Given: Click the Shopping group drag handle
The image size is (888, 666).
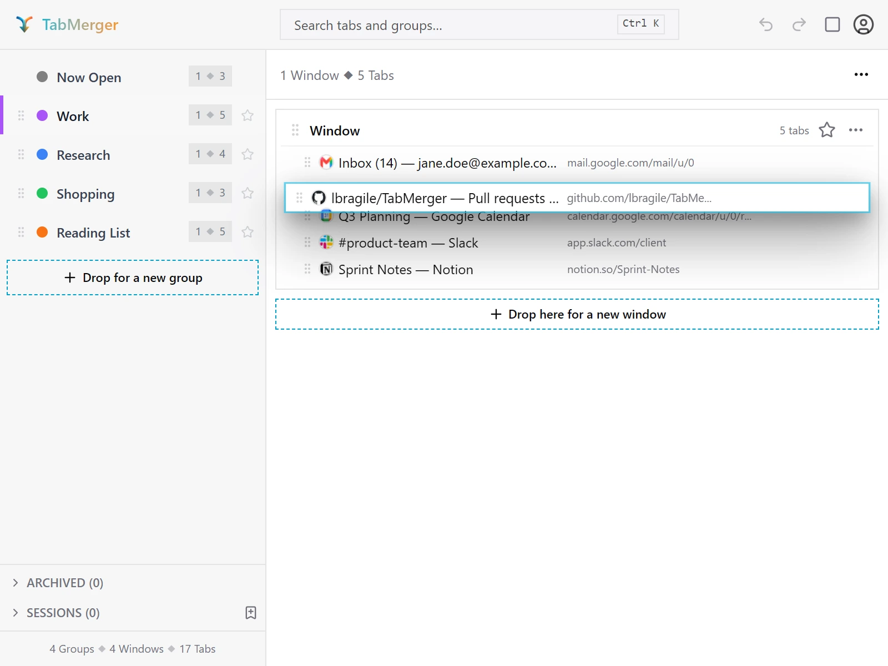Looking at the screenshot, I should click(x=21, y=193).
